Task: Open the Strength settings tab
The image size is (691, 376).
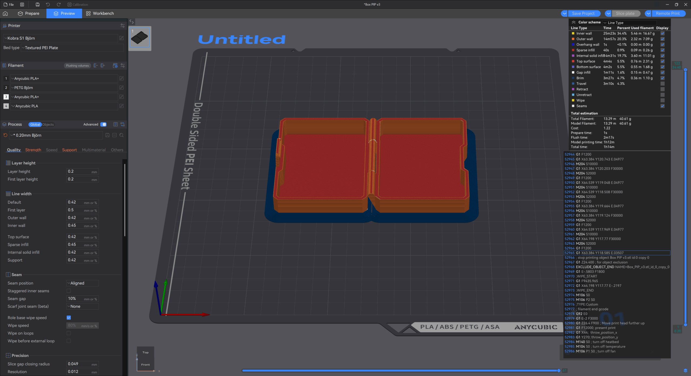Action: click(33, 150)
